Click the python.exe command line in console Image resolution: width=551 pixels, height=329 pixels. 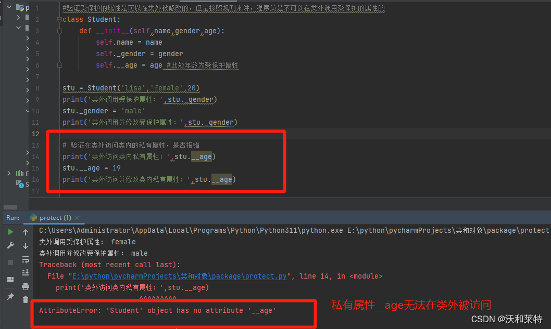pos(294,230)
